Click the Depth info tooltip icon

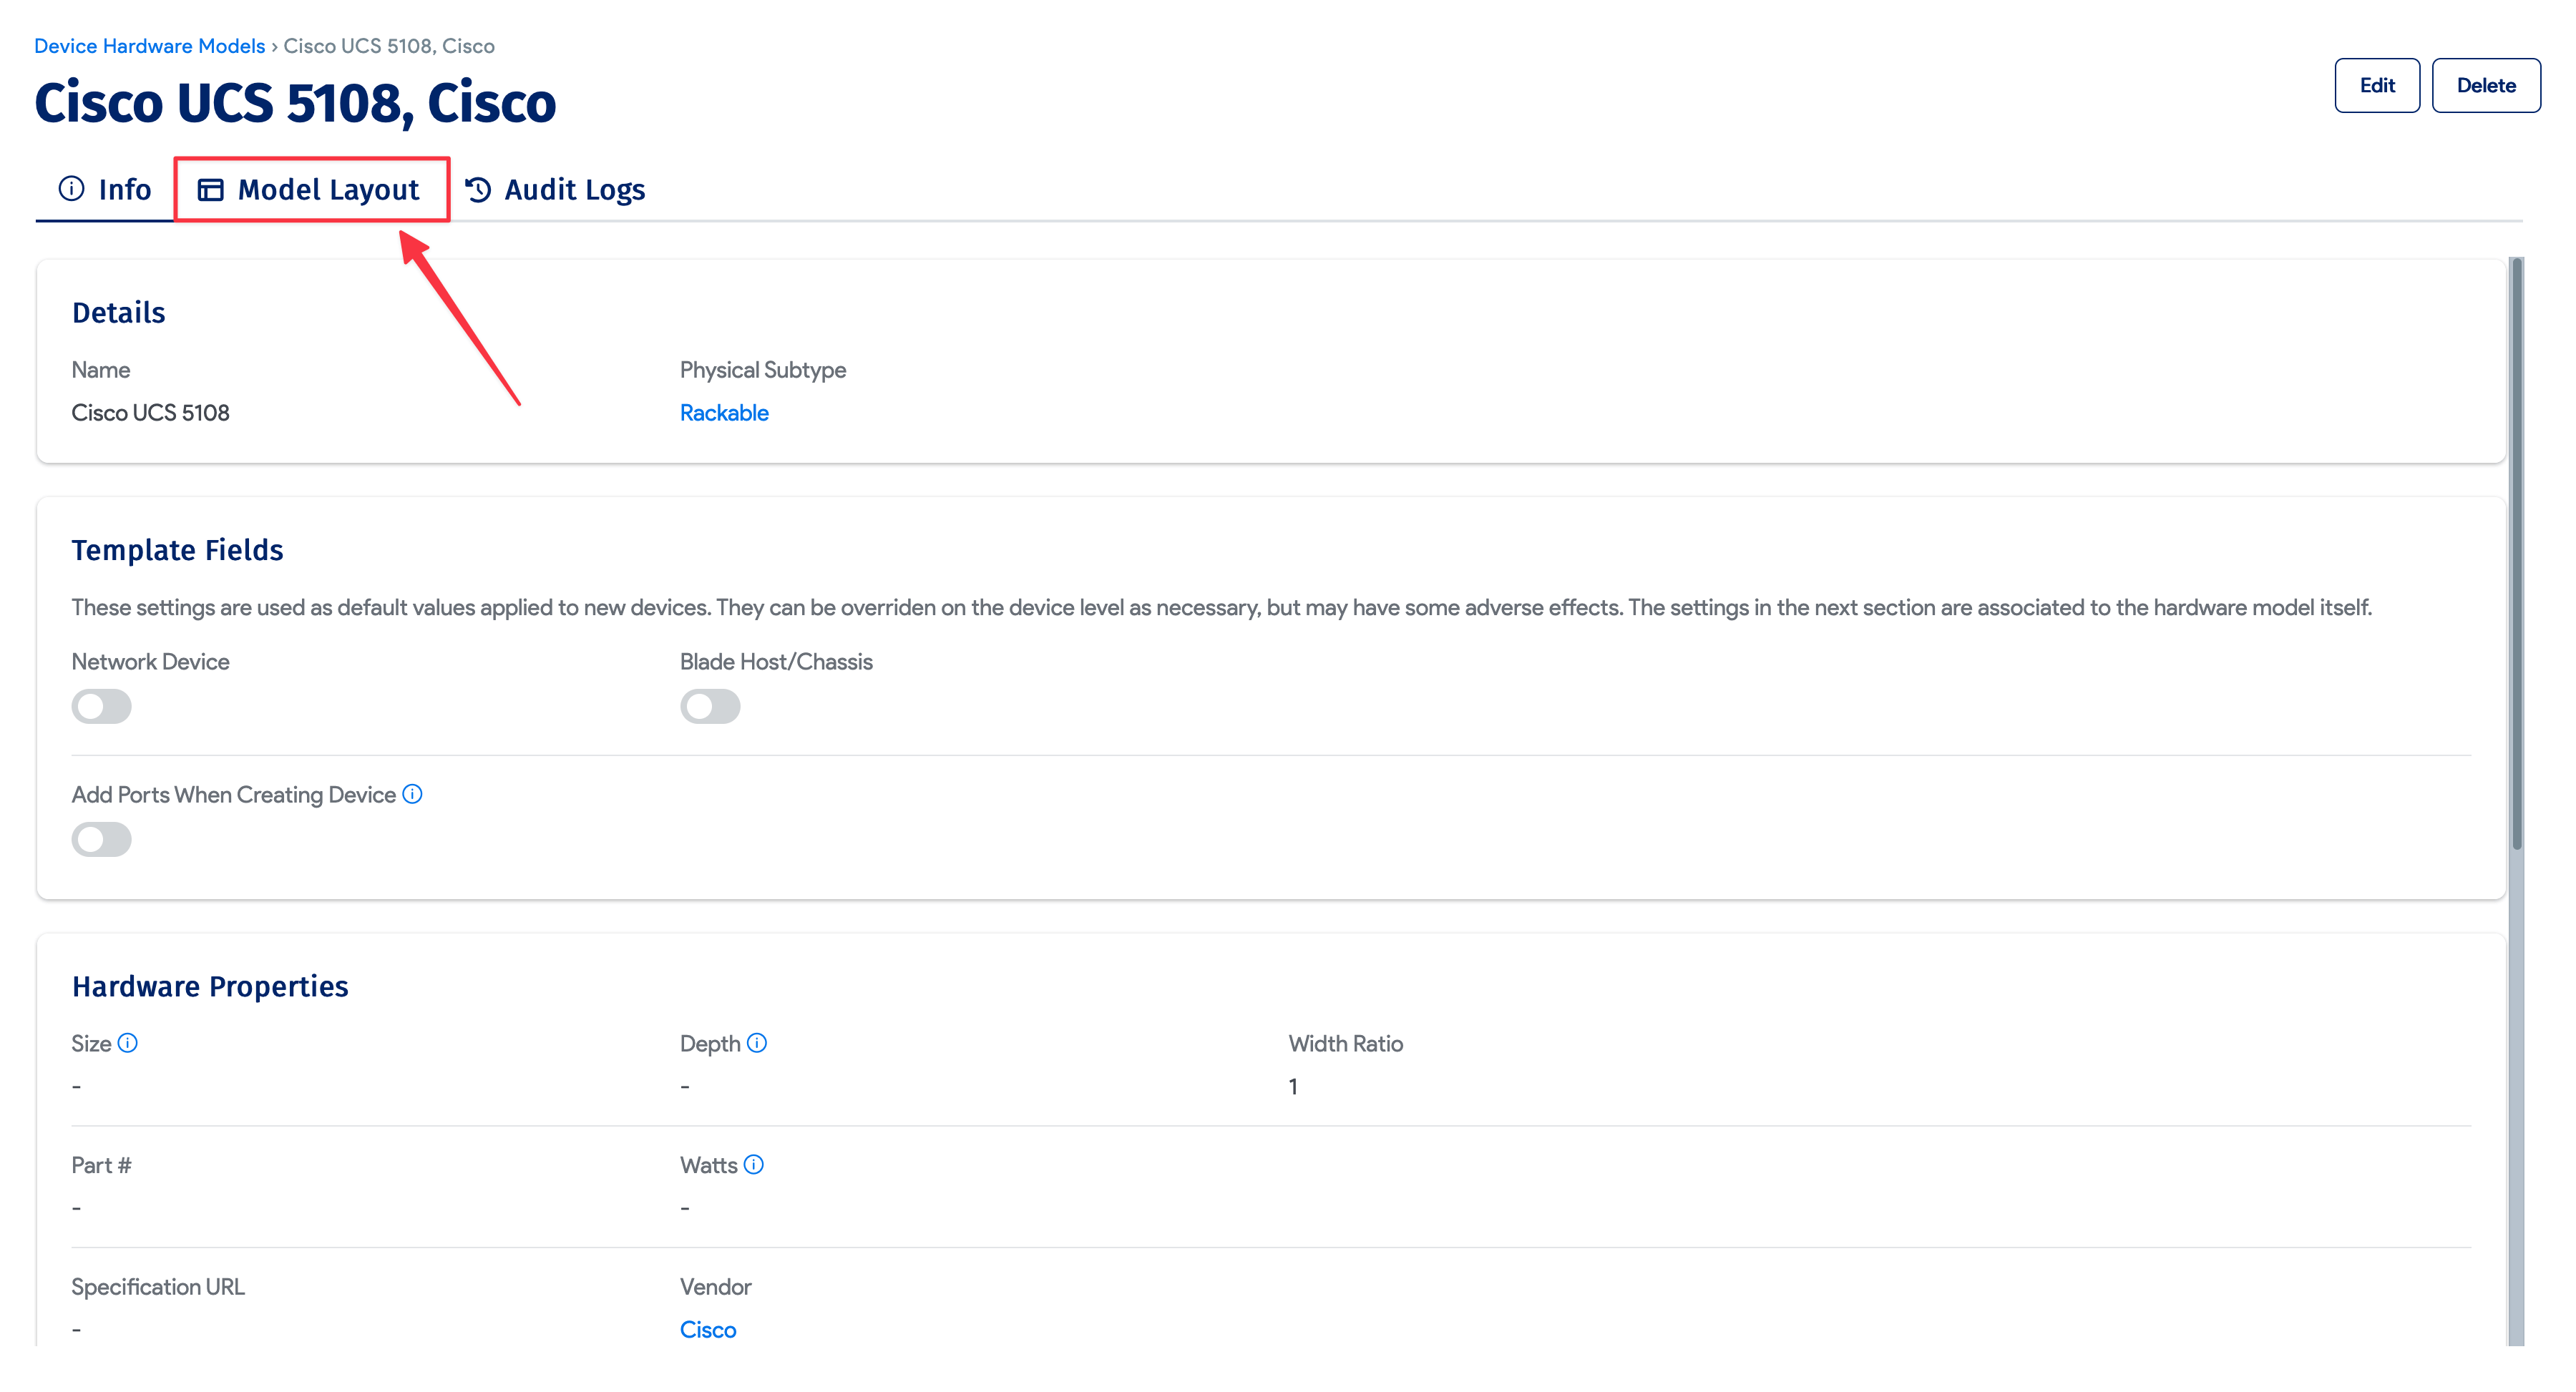pyautogui.click(x=757, y=1043)
